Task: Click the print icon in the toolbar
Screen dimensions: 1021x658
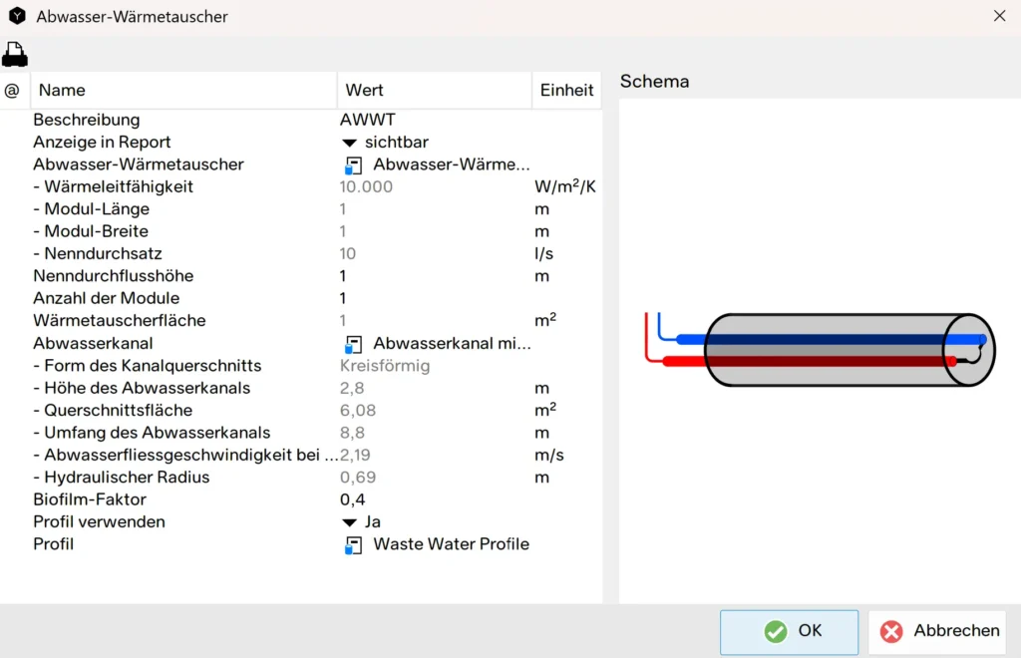Action: [x=15, y=54]
